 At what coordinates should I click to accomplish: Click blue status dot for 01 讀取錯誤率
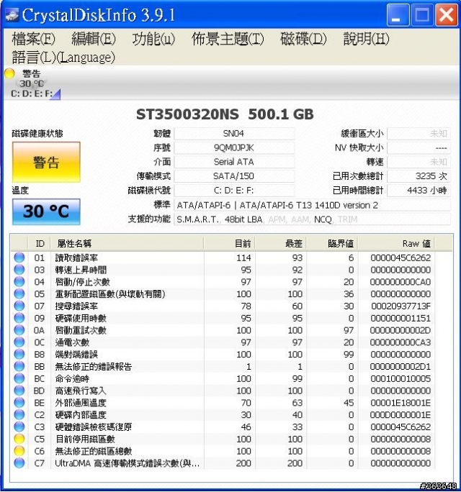[x=19, y=258]
